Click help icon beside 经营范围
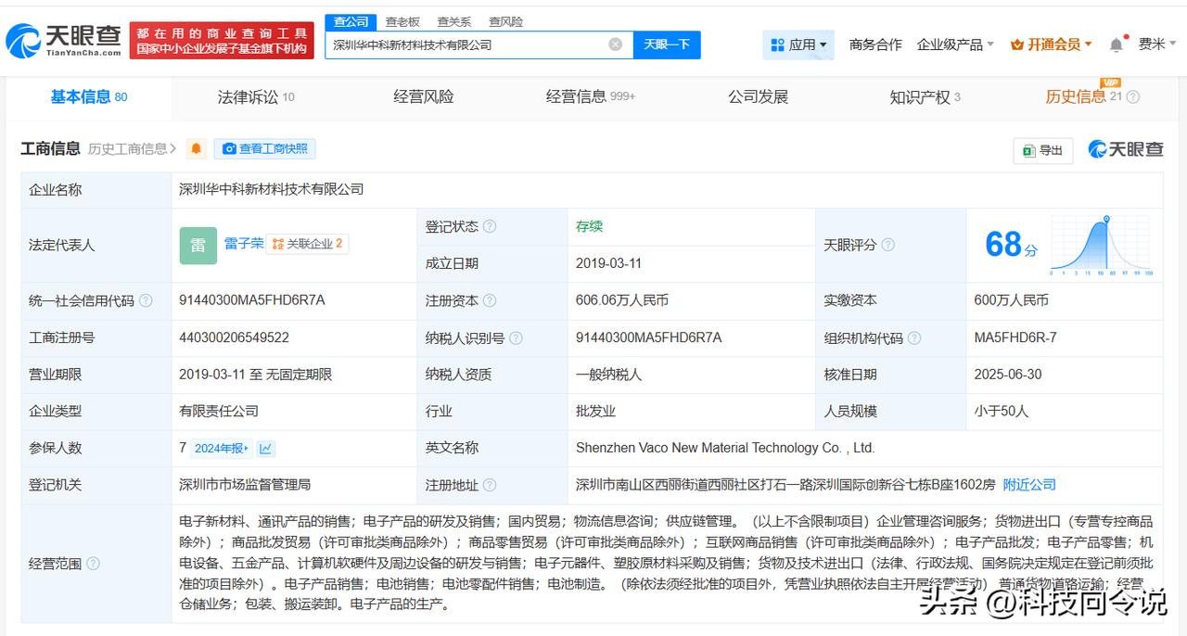Viewport: 1187px width, 636px height. pyautogui.click(x=93, y=564)
